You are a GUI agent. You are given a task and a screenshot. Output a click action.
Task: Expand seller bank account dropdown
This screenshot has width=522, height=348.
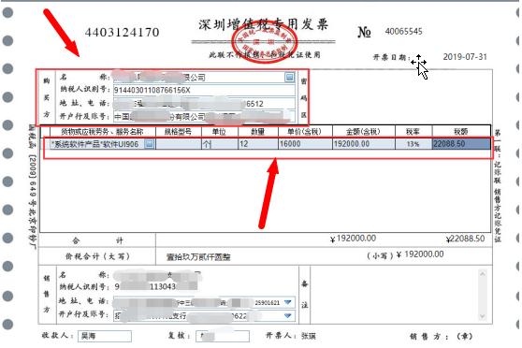point(288,315)
